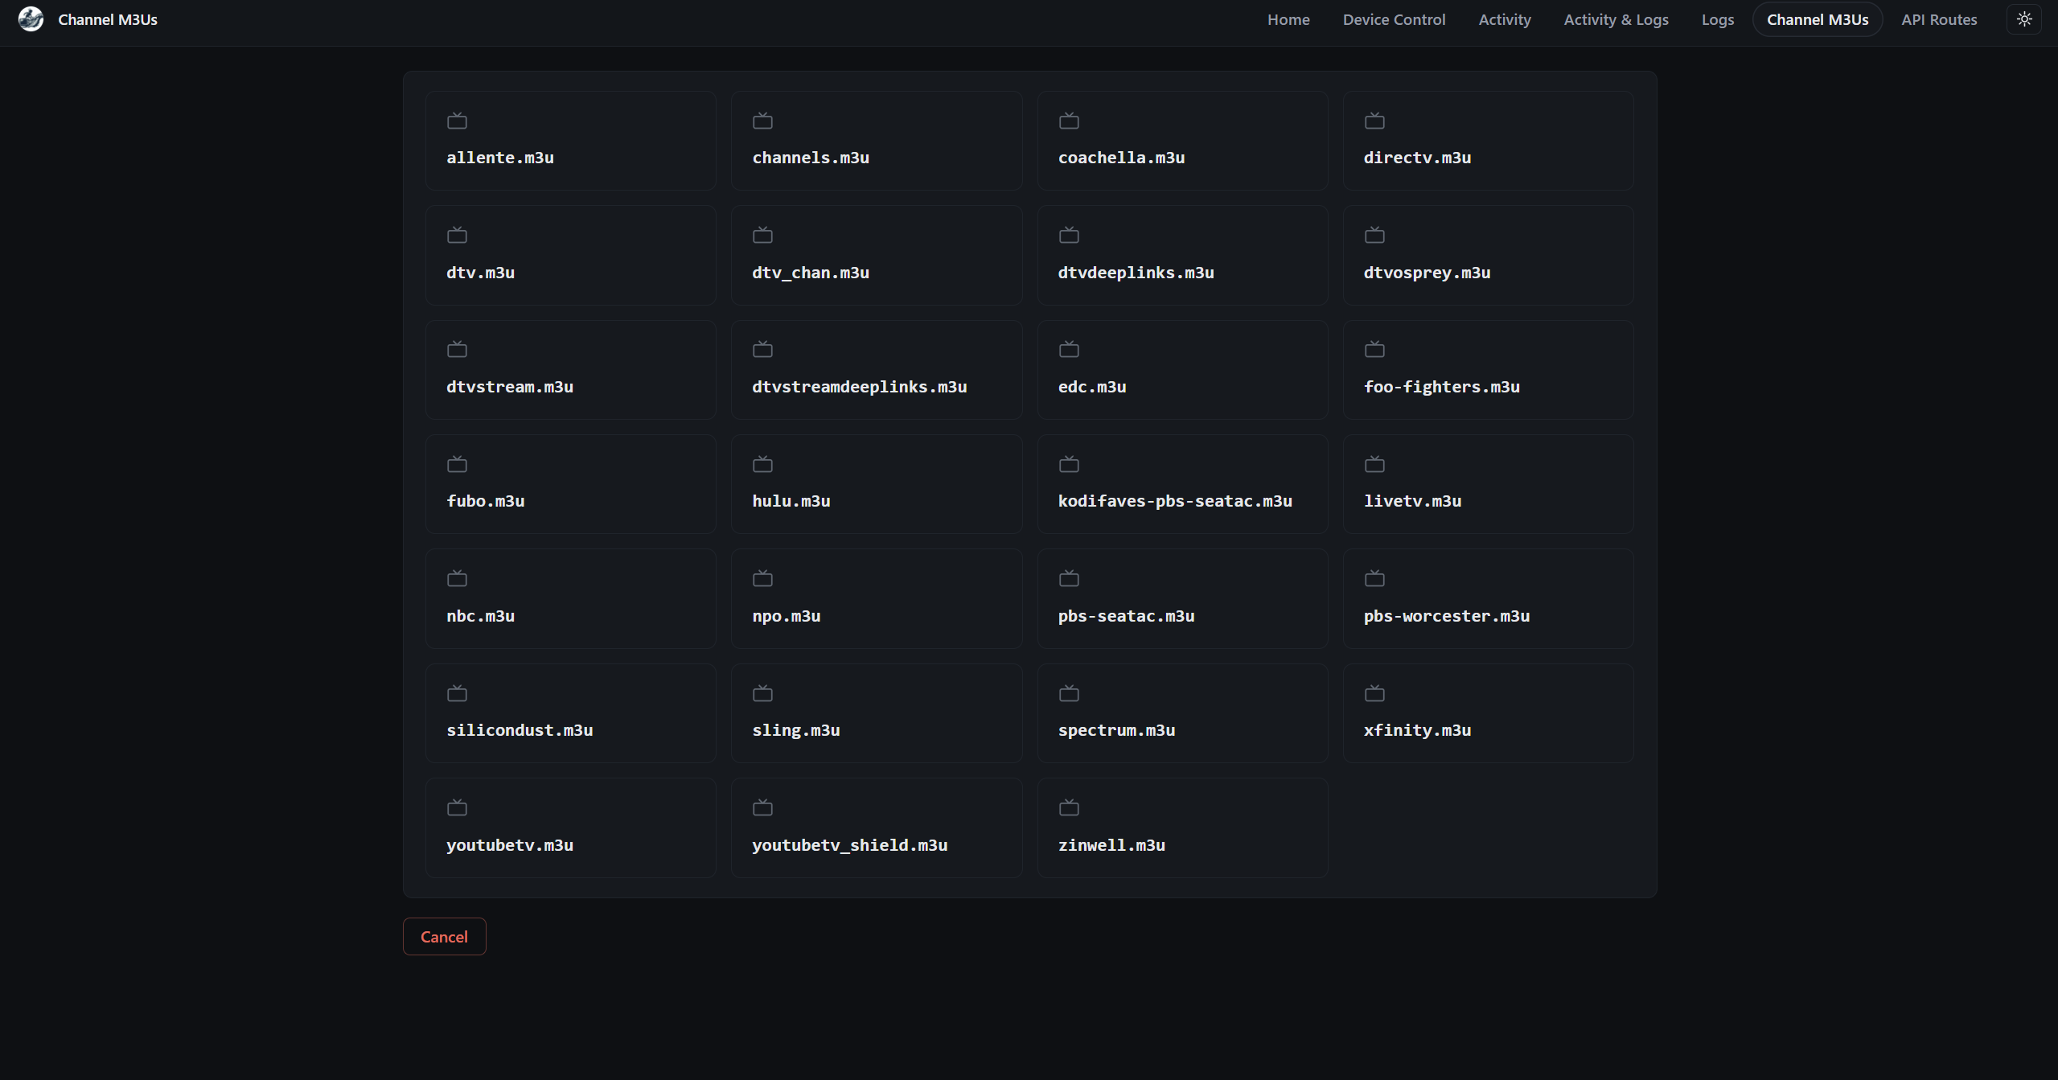The width and height of the screenshot is (2058, 1080).
Task: Open the coachella.m3u file name
Action: 1121,158
